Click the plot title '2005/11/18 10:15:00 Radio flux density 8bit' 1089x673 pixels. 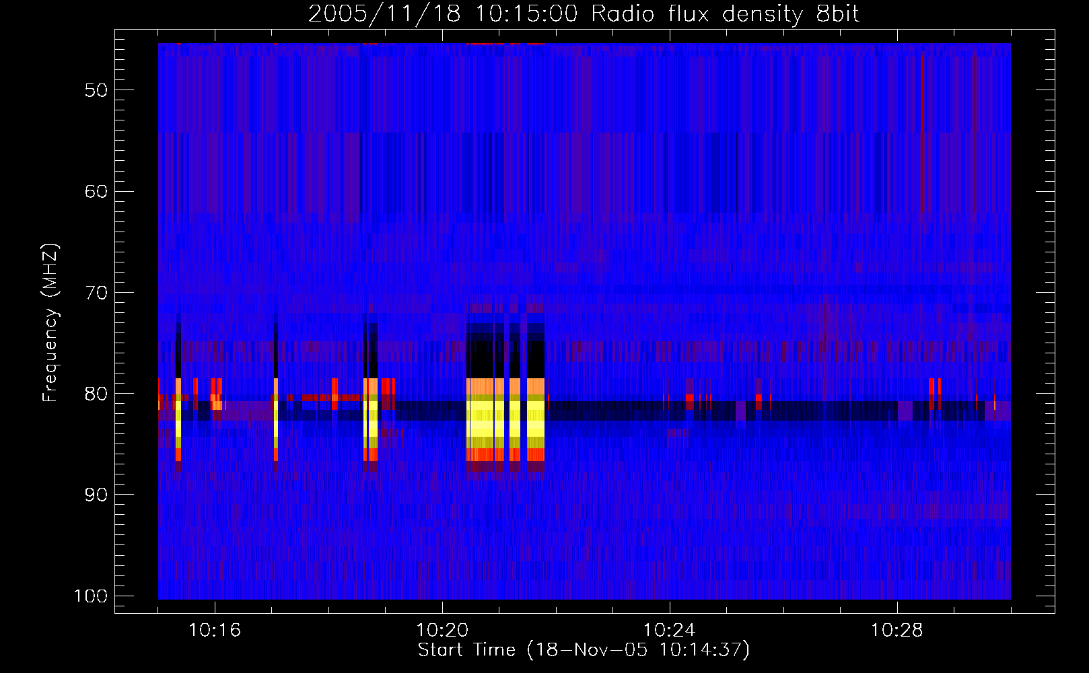click(584, 14)
